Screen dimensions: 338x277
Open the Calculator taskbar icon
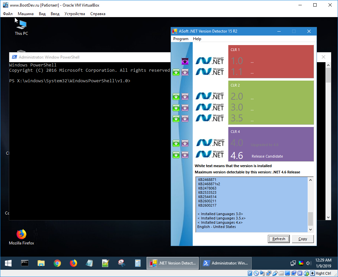[138, 263]
